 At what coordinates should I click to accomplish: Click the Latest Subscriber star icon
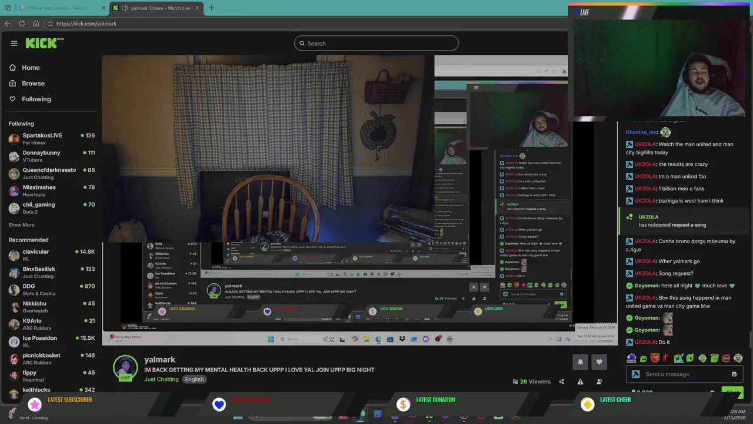point(35,404)
